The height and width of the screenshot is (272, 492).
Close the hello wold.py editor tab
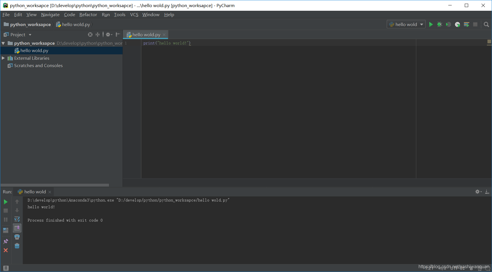(164, 35)
